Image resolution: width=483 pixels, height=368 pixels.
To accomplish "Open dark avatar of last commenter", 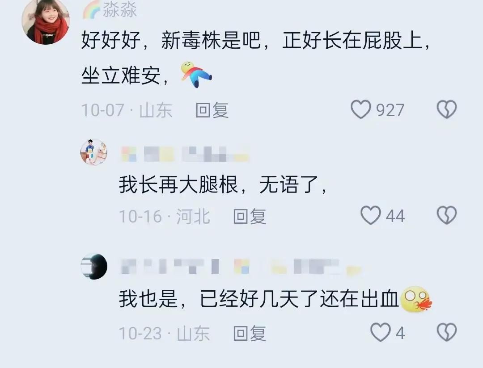I will coord(94,267).
